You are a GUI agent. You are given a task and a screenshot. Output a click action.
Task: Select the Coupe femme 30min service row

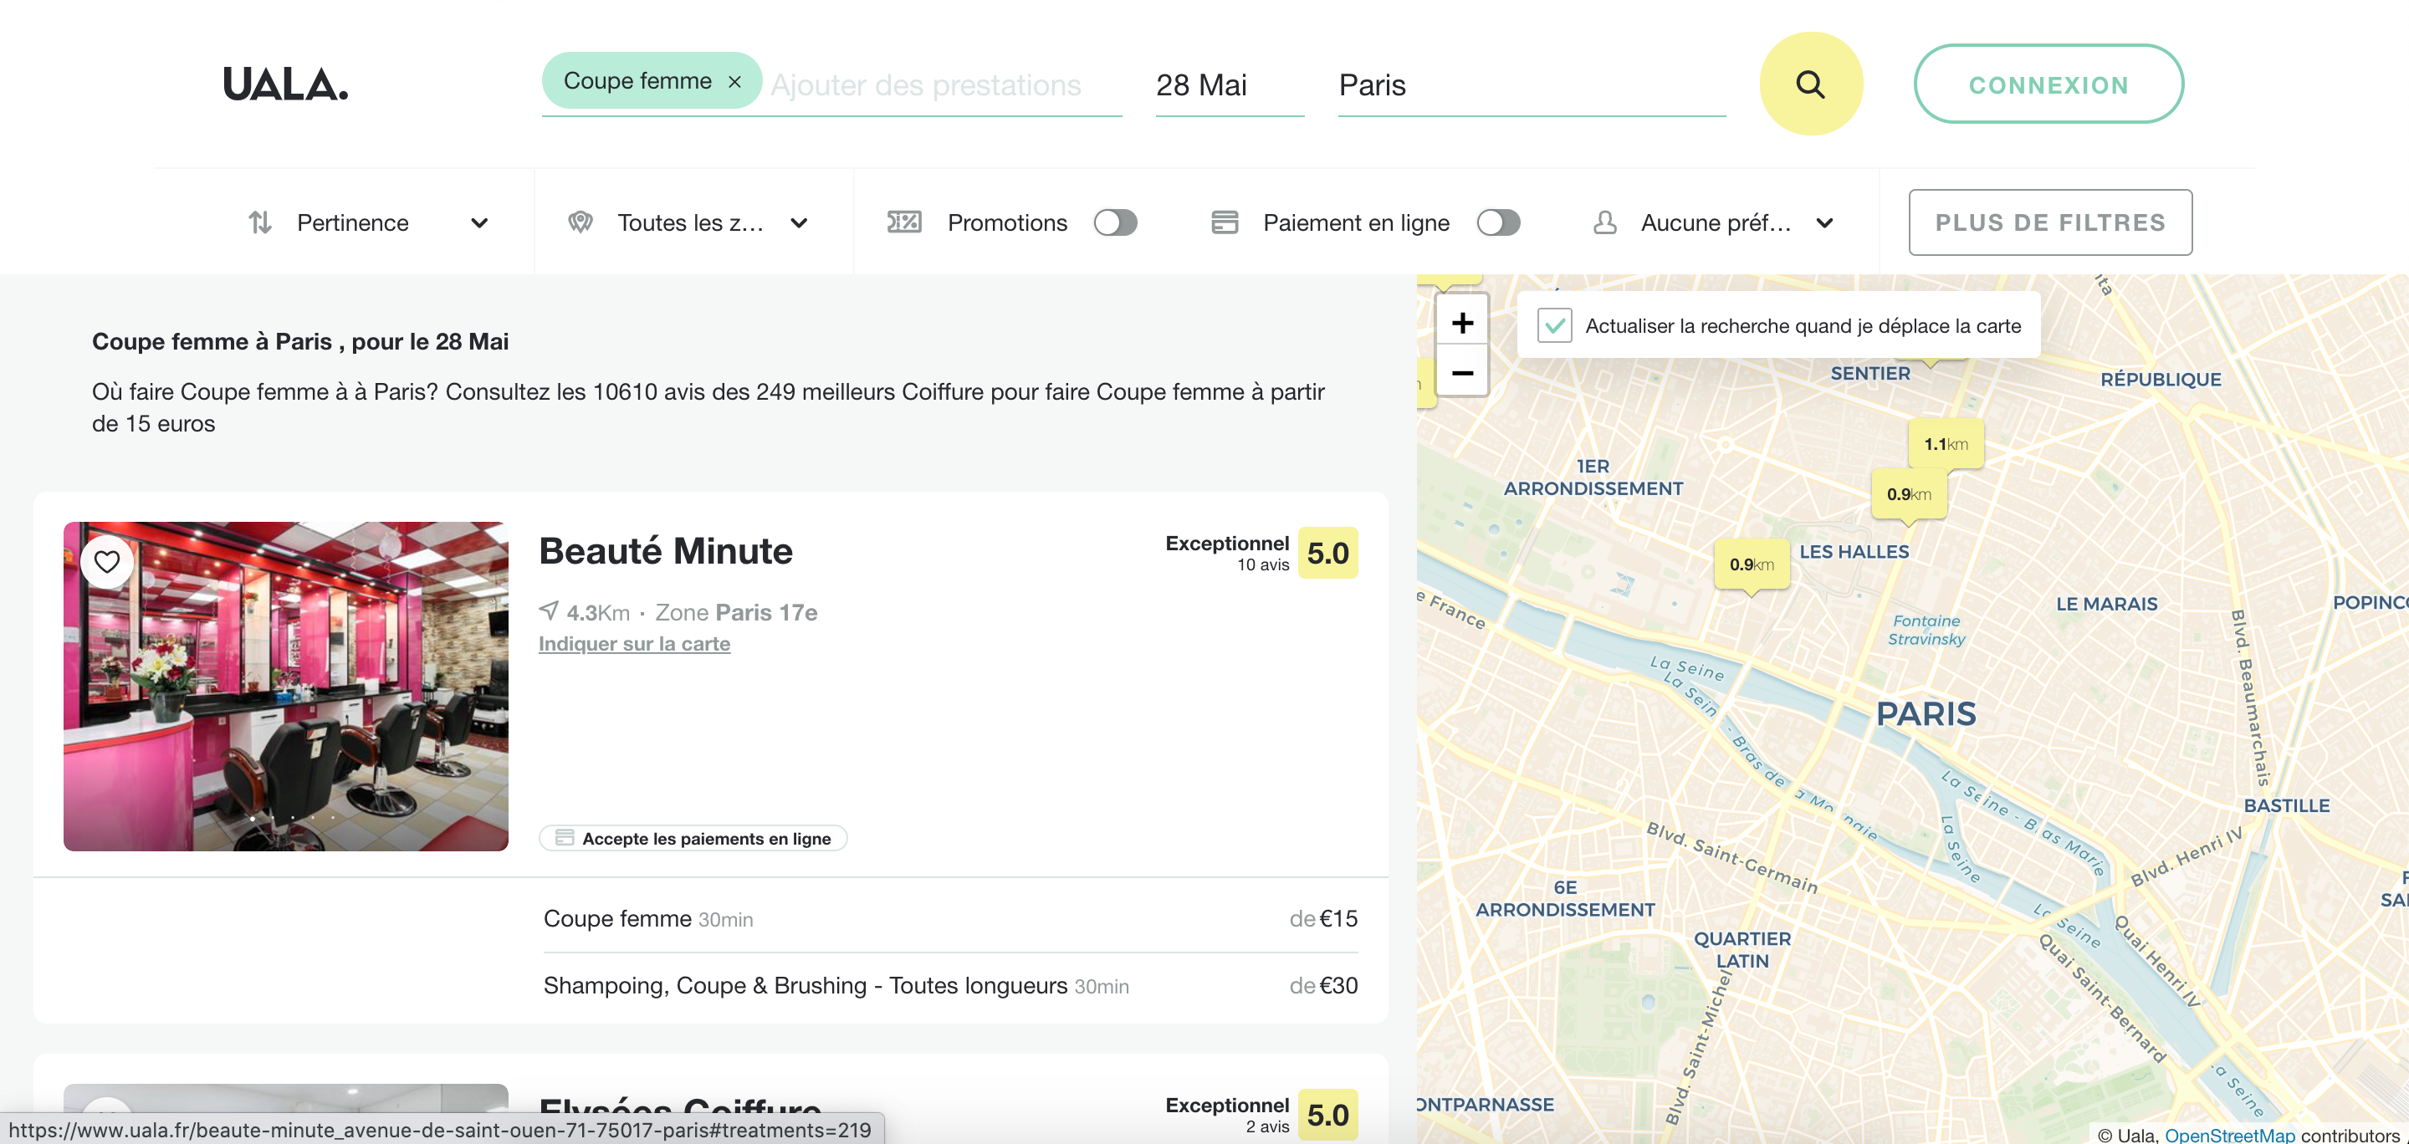pos(950,919)
